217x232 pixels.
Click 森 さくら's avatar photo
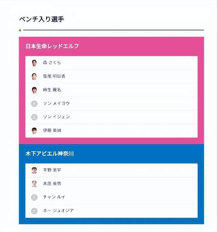pyautogui.click(x=34, y=63)
